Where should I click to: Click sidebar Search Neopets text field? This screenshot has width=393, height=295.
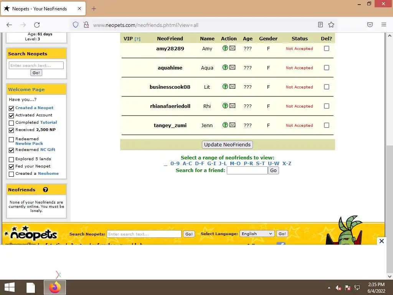pyautogui.click(x=36, y=65)
